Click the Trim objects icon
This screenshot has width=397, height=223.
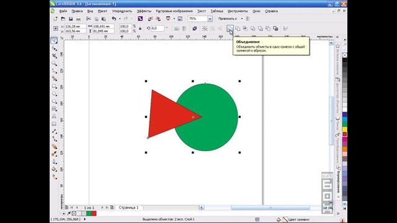[238, 28]
